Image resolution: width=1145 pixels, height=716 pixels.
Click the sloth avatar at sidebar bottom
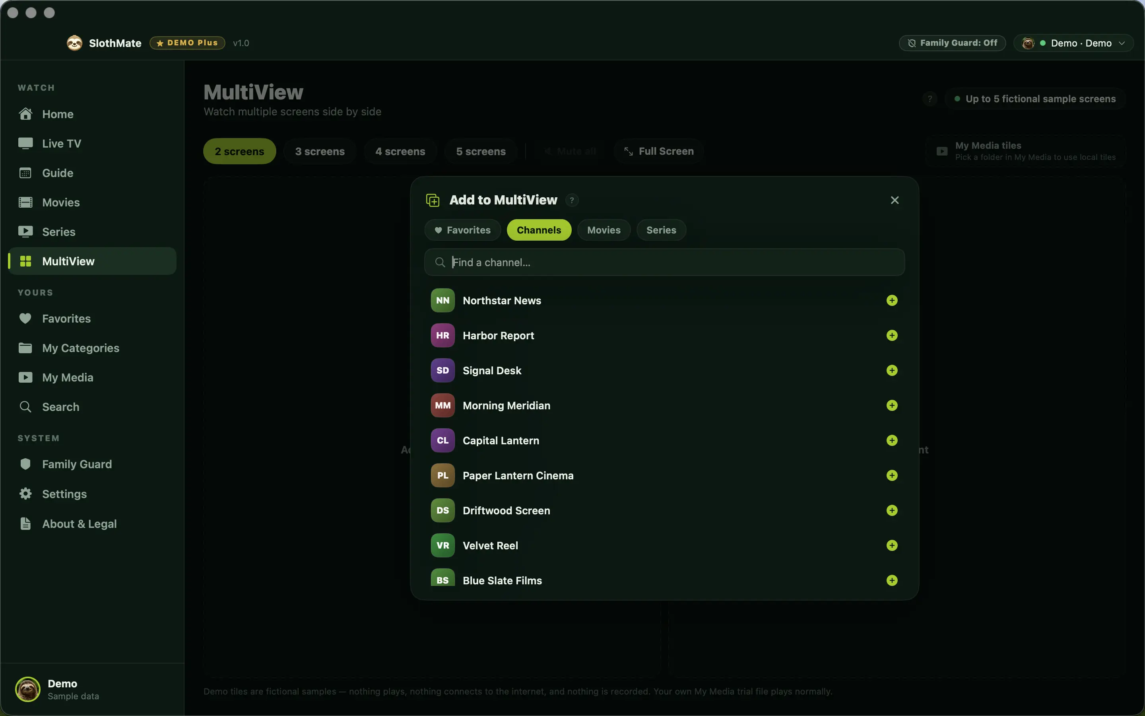click(28, 689)
